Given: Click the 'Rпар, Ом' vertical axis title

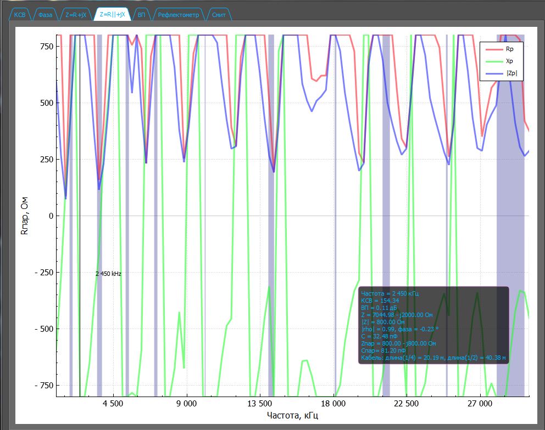Looking at the screenshot, I should tap(24, 216).
